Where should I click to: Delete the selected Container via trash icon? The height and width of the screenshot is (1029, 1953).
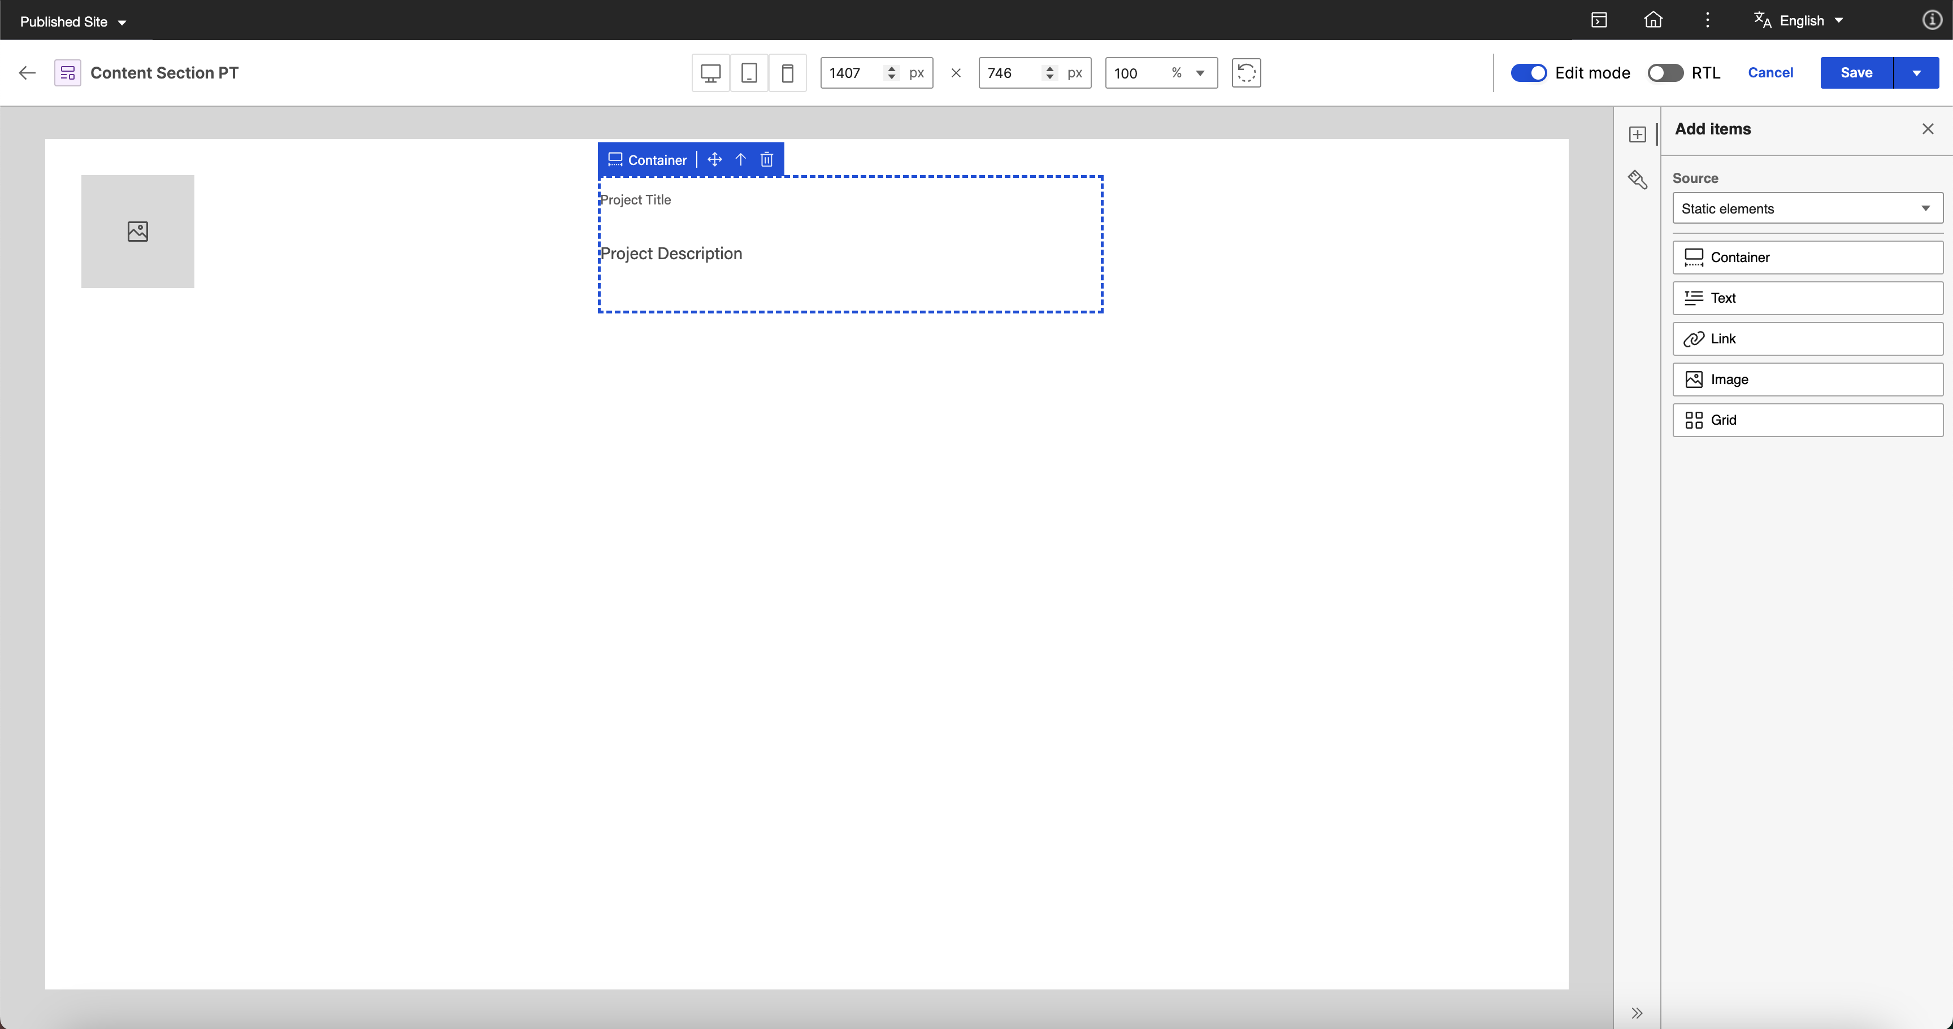point(766,159)
